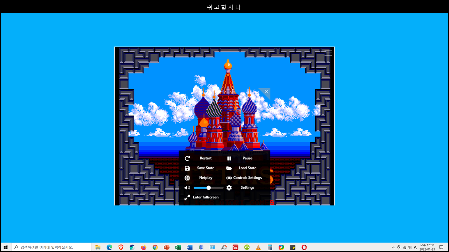Open the green circular taskbar app

click(x=247, y=247)
